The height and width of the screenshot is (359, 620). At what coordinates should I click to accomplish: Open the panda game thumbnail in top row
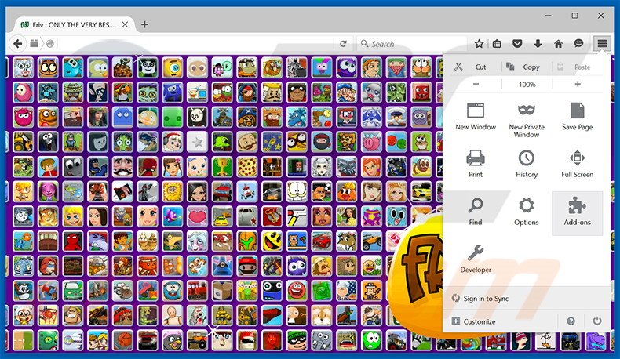click(x=148, y=67)
